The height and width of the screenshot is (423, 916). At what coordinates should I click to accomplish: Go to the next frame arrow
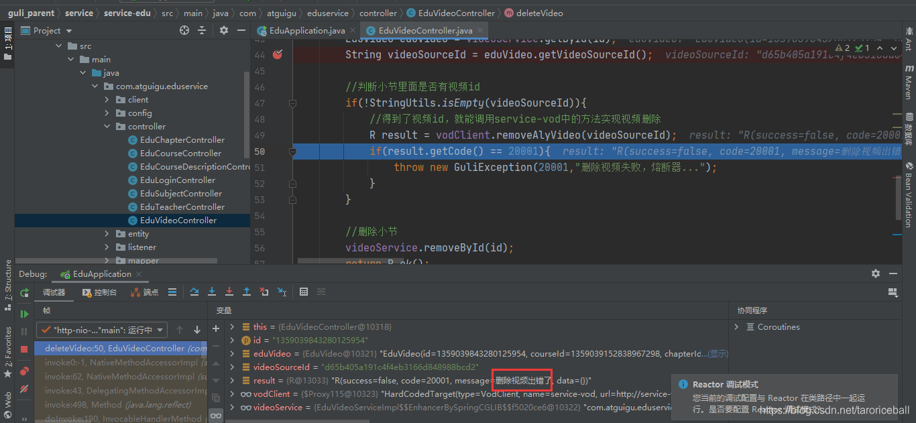[197, 330]
